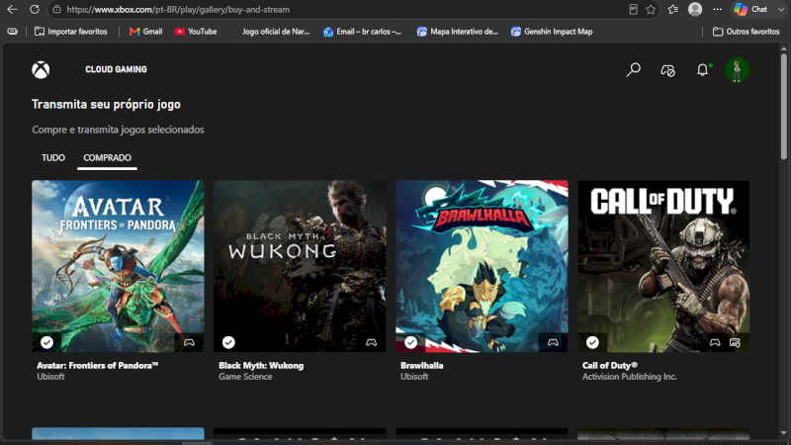Open the notifications bell
The image size is (791, 445).
tap(703, 69)
